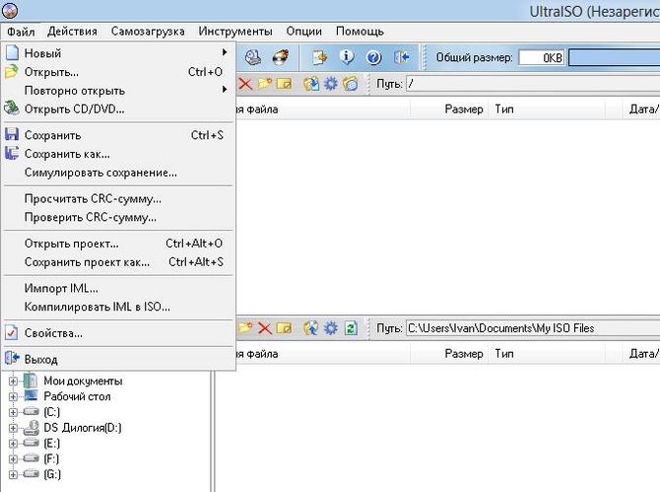Click Сохранить in the file menu

(x=118, y=135)
